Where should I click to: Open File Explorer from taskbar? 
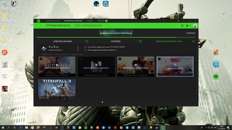(x=26, y=127)
